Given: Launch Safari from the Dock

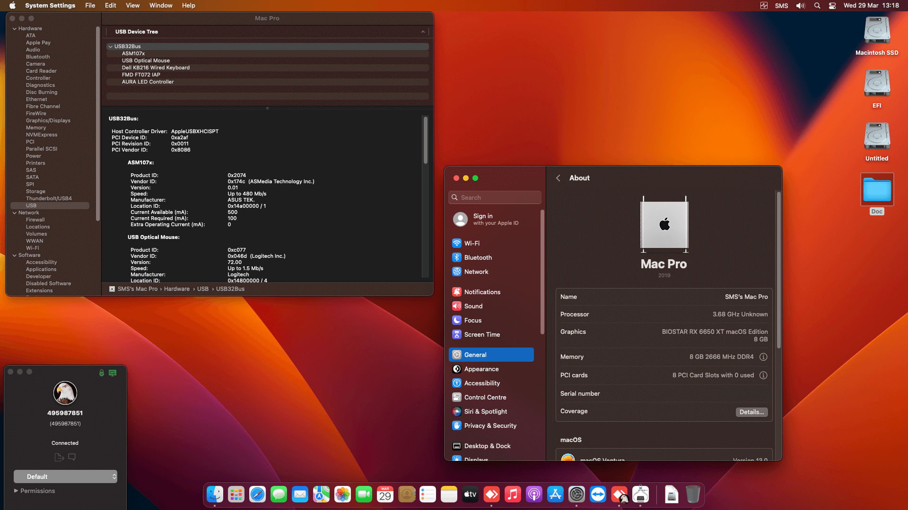Looking at the screenshot, I should pyautogui.click(x=257, y=494).
